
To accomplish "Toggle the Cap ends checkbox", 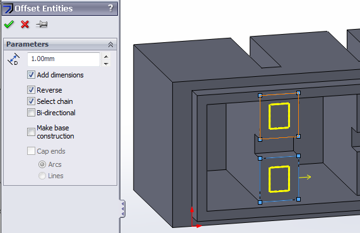I will click(31, 151).
